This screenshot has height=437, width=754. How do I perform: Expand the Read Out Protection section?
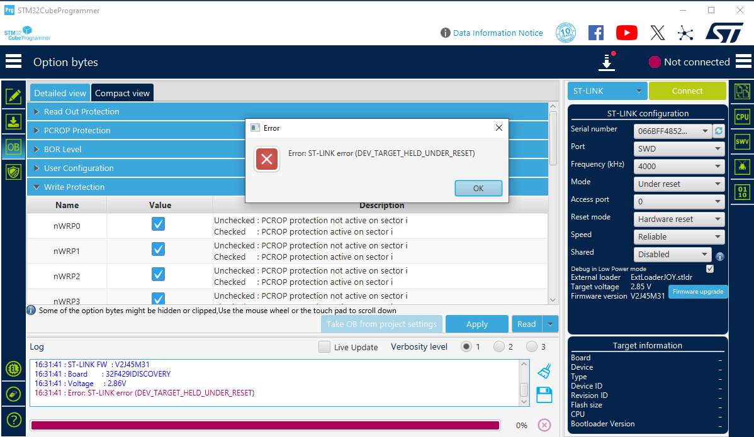click(x=38, y=111)
